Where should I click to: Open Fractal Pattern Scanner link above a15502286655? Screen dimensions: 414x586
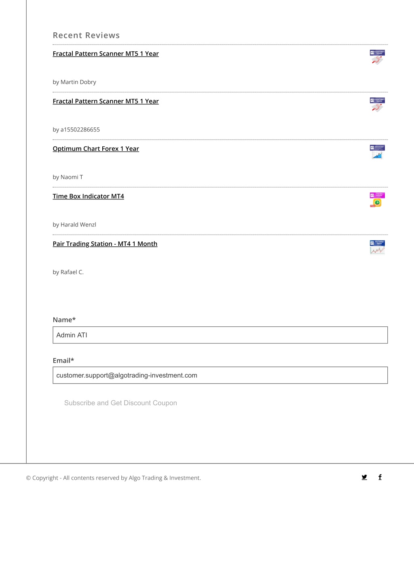point(106,101)
